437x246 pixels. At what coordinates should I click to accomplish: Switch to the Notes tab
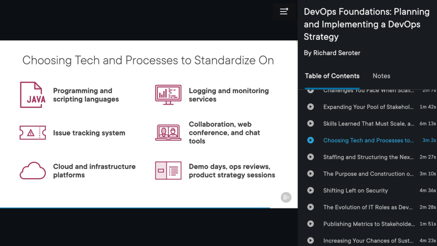coord(381,76)
